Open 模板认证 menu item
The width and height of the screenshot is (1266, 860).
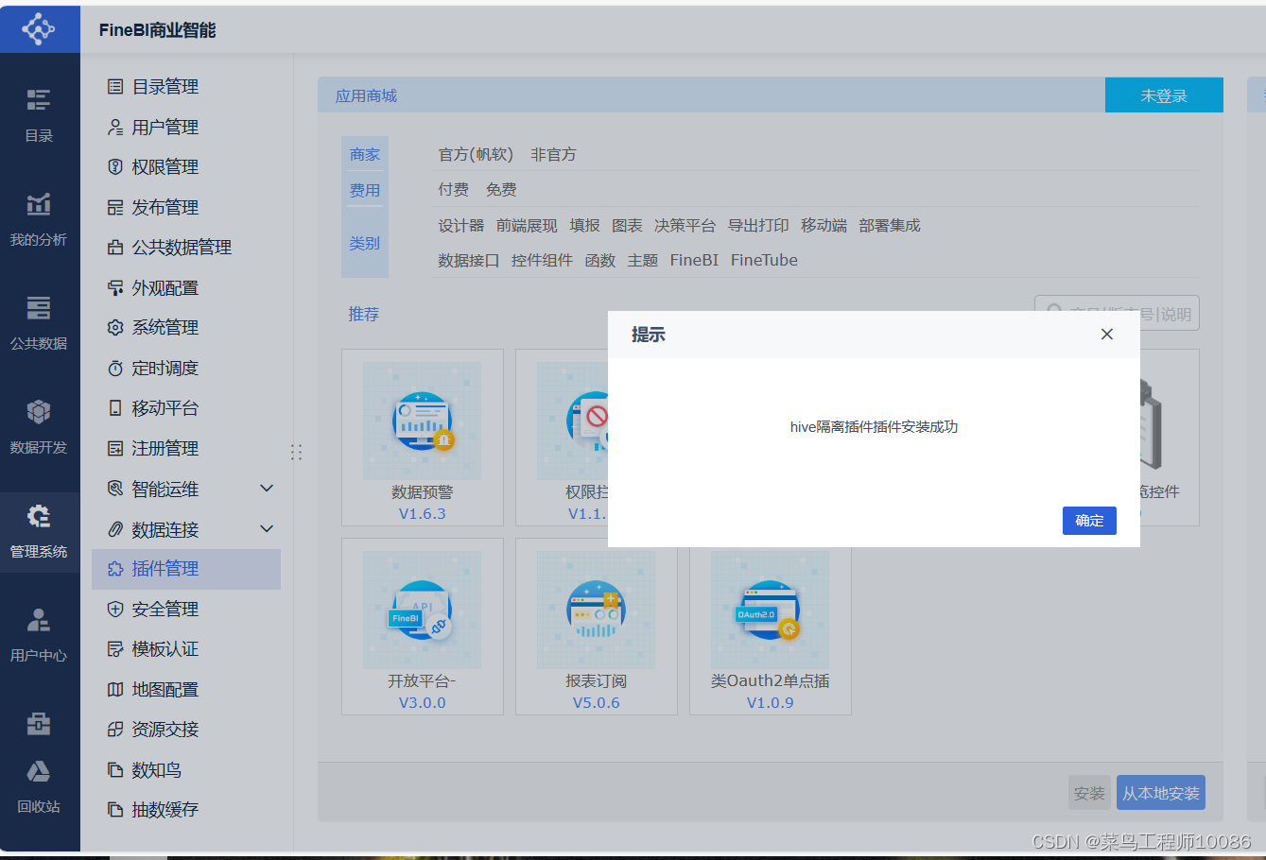pos(186,649)
